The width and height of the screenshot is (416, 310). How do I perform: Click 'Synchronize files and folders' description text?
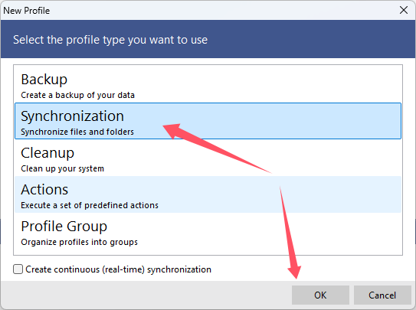77,132
